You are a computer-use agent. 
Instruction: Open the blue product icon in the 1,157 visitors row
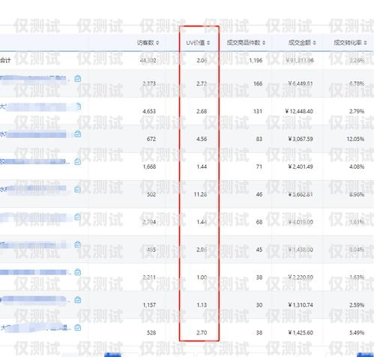click(x=78, y=299)
